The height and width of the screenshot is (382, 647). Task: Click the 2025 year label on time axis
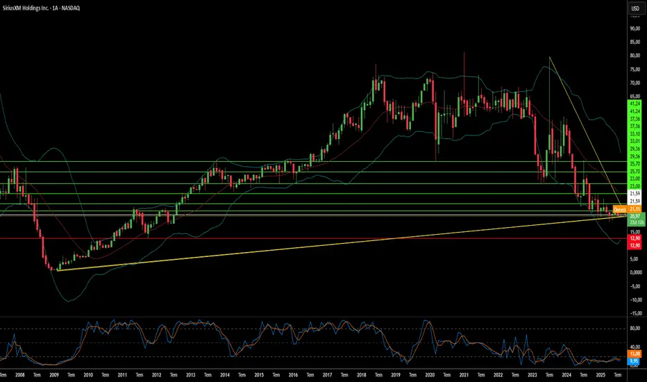point(600,375)
